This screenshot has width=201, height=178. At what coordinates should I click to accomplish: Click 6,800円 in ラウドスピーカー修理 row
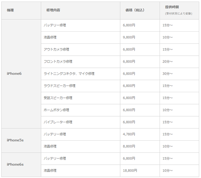pos(129,86)
